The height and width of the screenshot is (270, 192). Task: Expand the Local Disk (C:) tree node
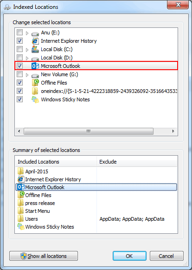[27, 50]
